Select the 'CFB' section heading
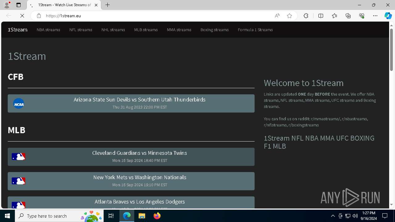This screenshot has width=395, height=222. (15, 76)
